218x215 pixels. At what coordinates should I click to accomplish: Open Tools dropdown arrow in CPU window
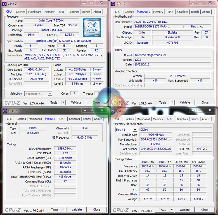tap(63, 102)
